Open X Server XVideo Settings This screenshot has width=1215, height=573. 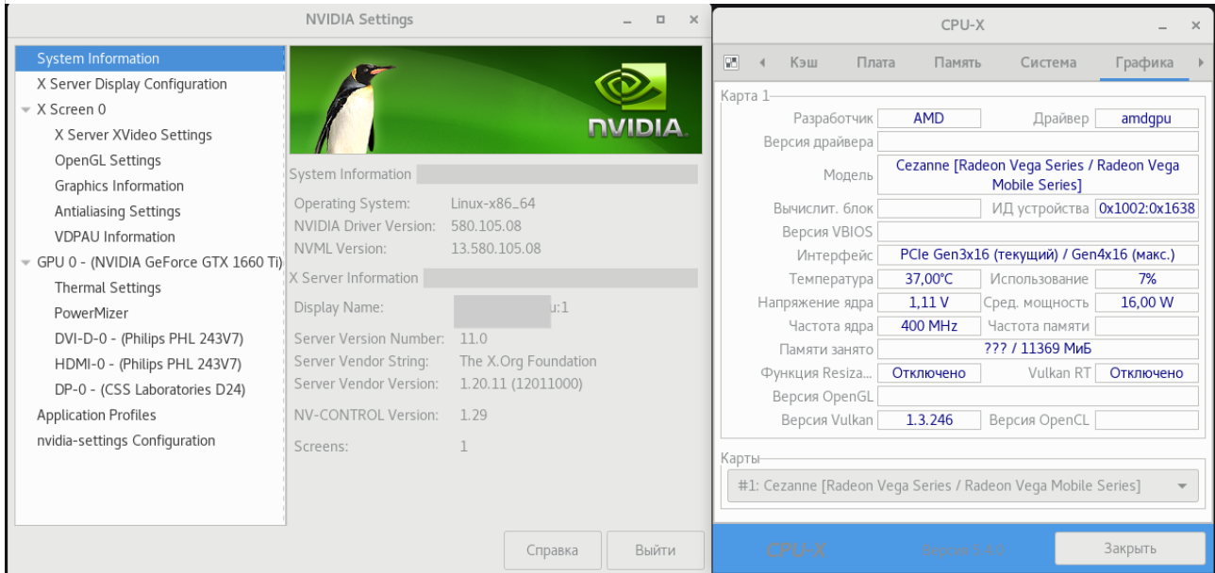(x=133, y=135)
